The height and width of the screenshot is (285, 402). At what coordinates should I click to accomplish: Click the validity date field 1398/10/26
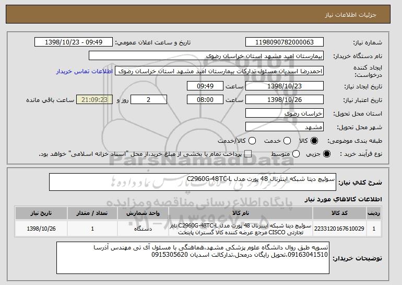(285, 100)
